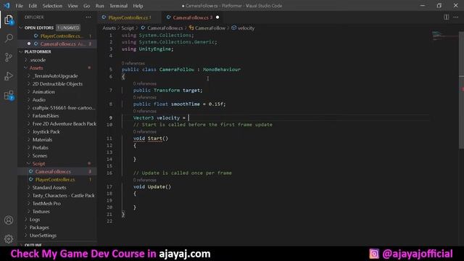
Task: Expand the 2D Destructible Objects folder
Action: click(x=58, y=84)
